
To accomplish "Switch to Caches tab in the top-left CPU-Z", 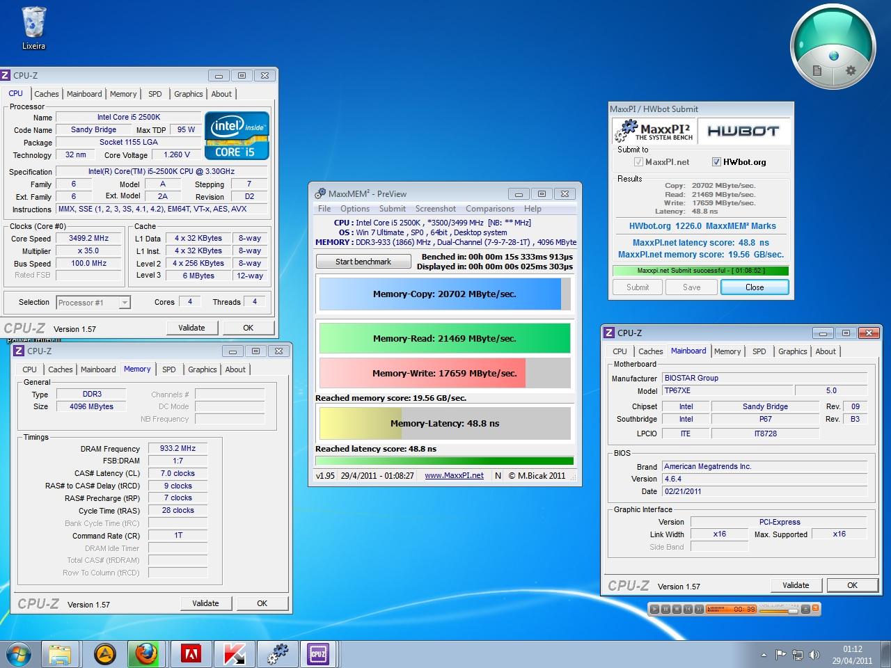I will pos(47,94).
